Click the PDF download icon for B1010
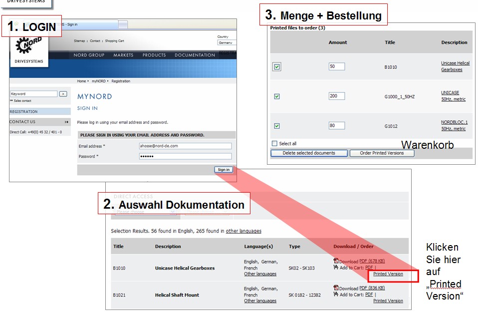This screenshot has height=317, width=478. pos(336,261)
